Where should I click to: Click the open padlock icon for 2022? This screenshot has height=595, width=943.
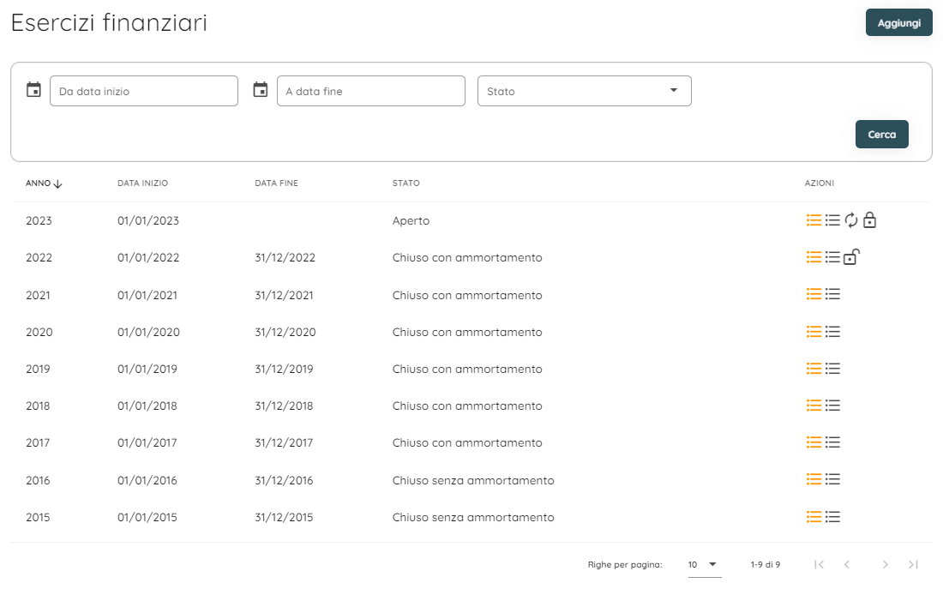tap(850, 257)
